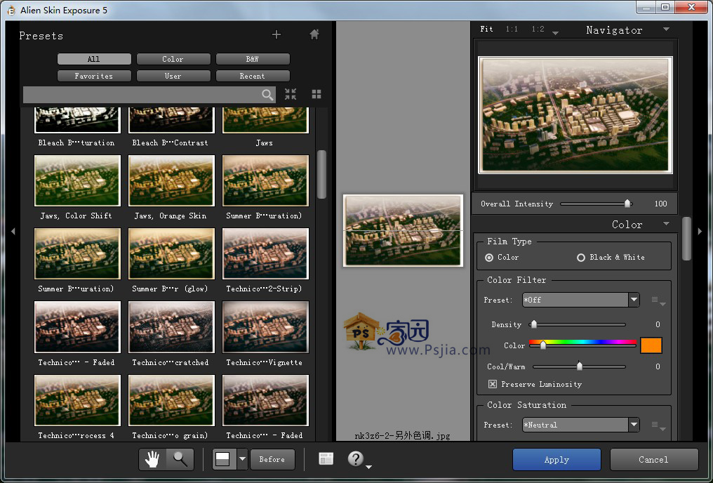713x483 pixels.
Task: Collapse the left Presets panel with the arrow
Action: click(13, 231)
